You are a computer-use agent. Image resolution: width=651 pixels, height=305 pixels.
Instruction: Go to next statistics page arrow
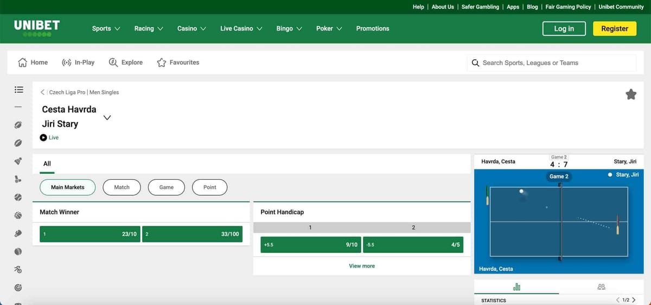pos(634,300)
